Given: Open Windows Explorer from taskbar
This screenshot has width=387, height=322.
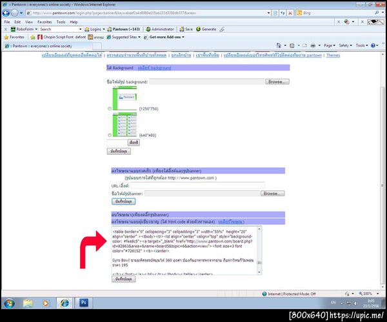Looking at the screenshot, I should (x=28, y=303).
